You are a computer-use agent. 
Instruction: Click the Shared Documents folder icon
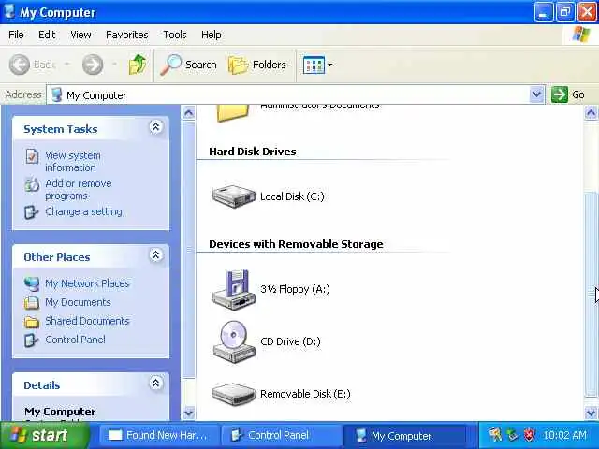(x=32, y=322)
